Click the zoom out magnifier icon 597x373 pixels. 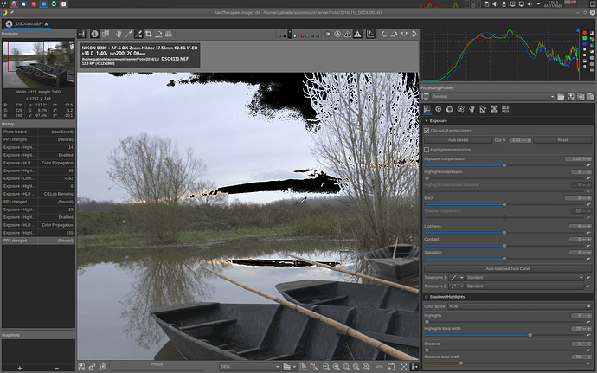[324, 366]
